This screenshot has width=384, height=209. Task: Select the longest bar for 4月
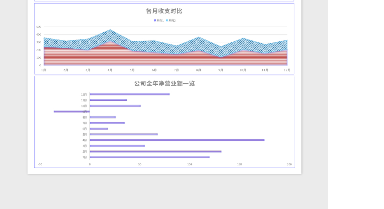click(177, 140)
